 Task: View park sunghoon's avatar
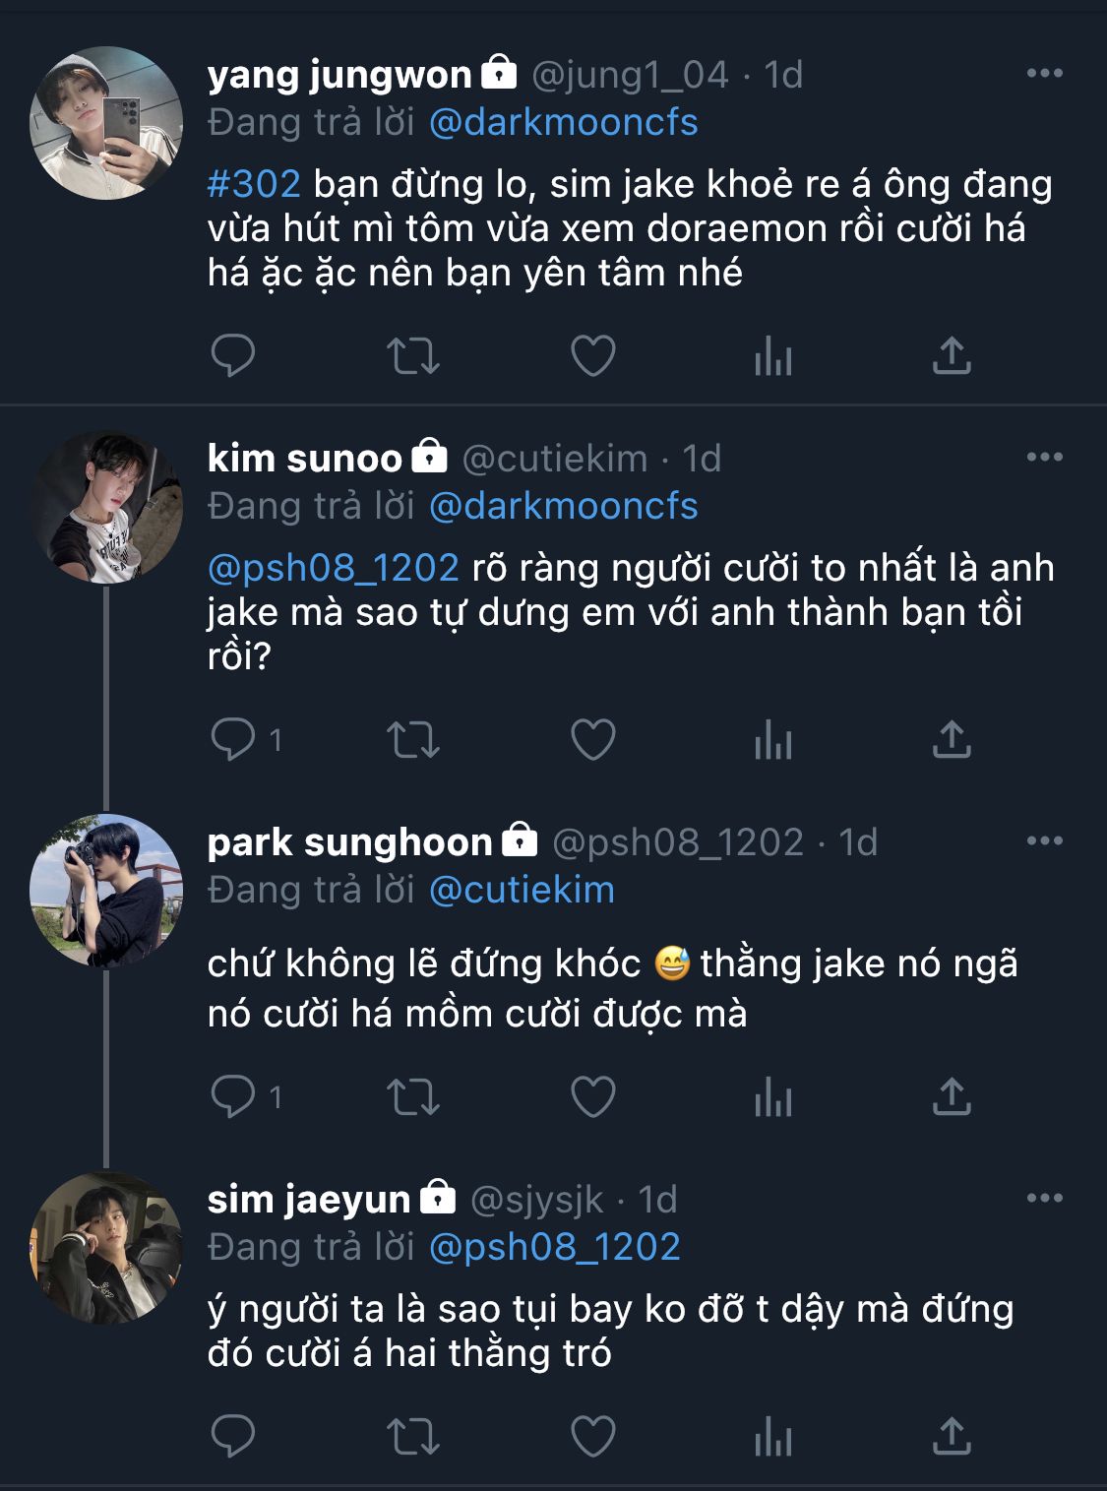pyautogui.click(x=106, y=891)
